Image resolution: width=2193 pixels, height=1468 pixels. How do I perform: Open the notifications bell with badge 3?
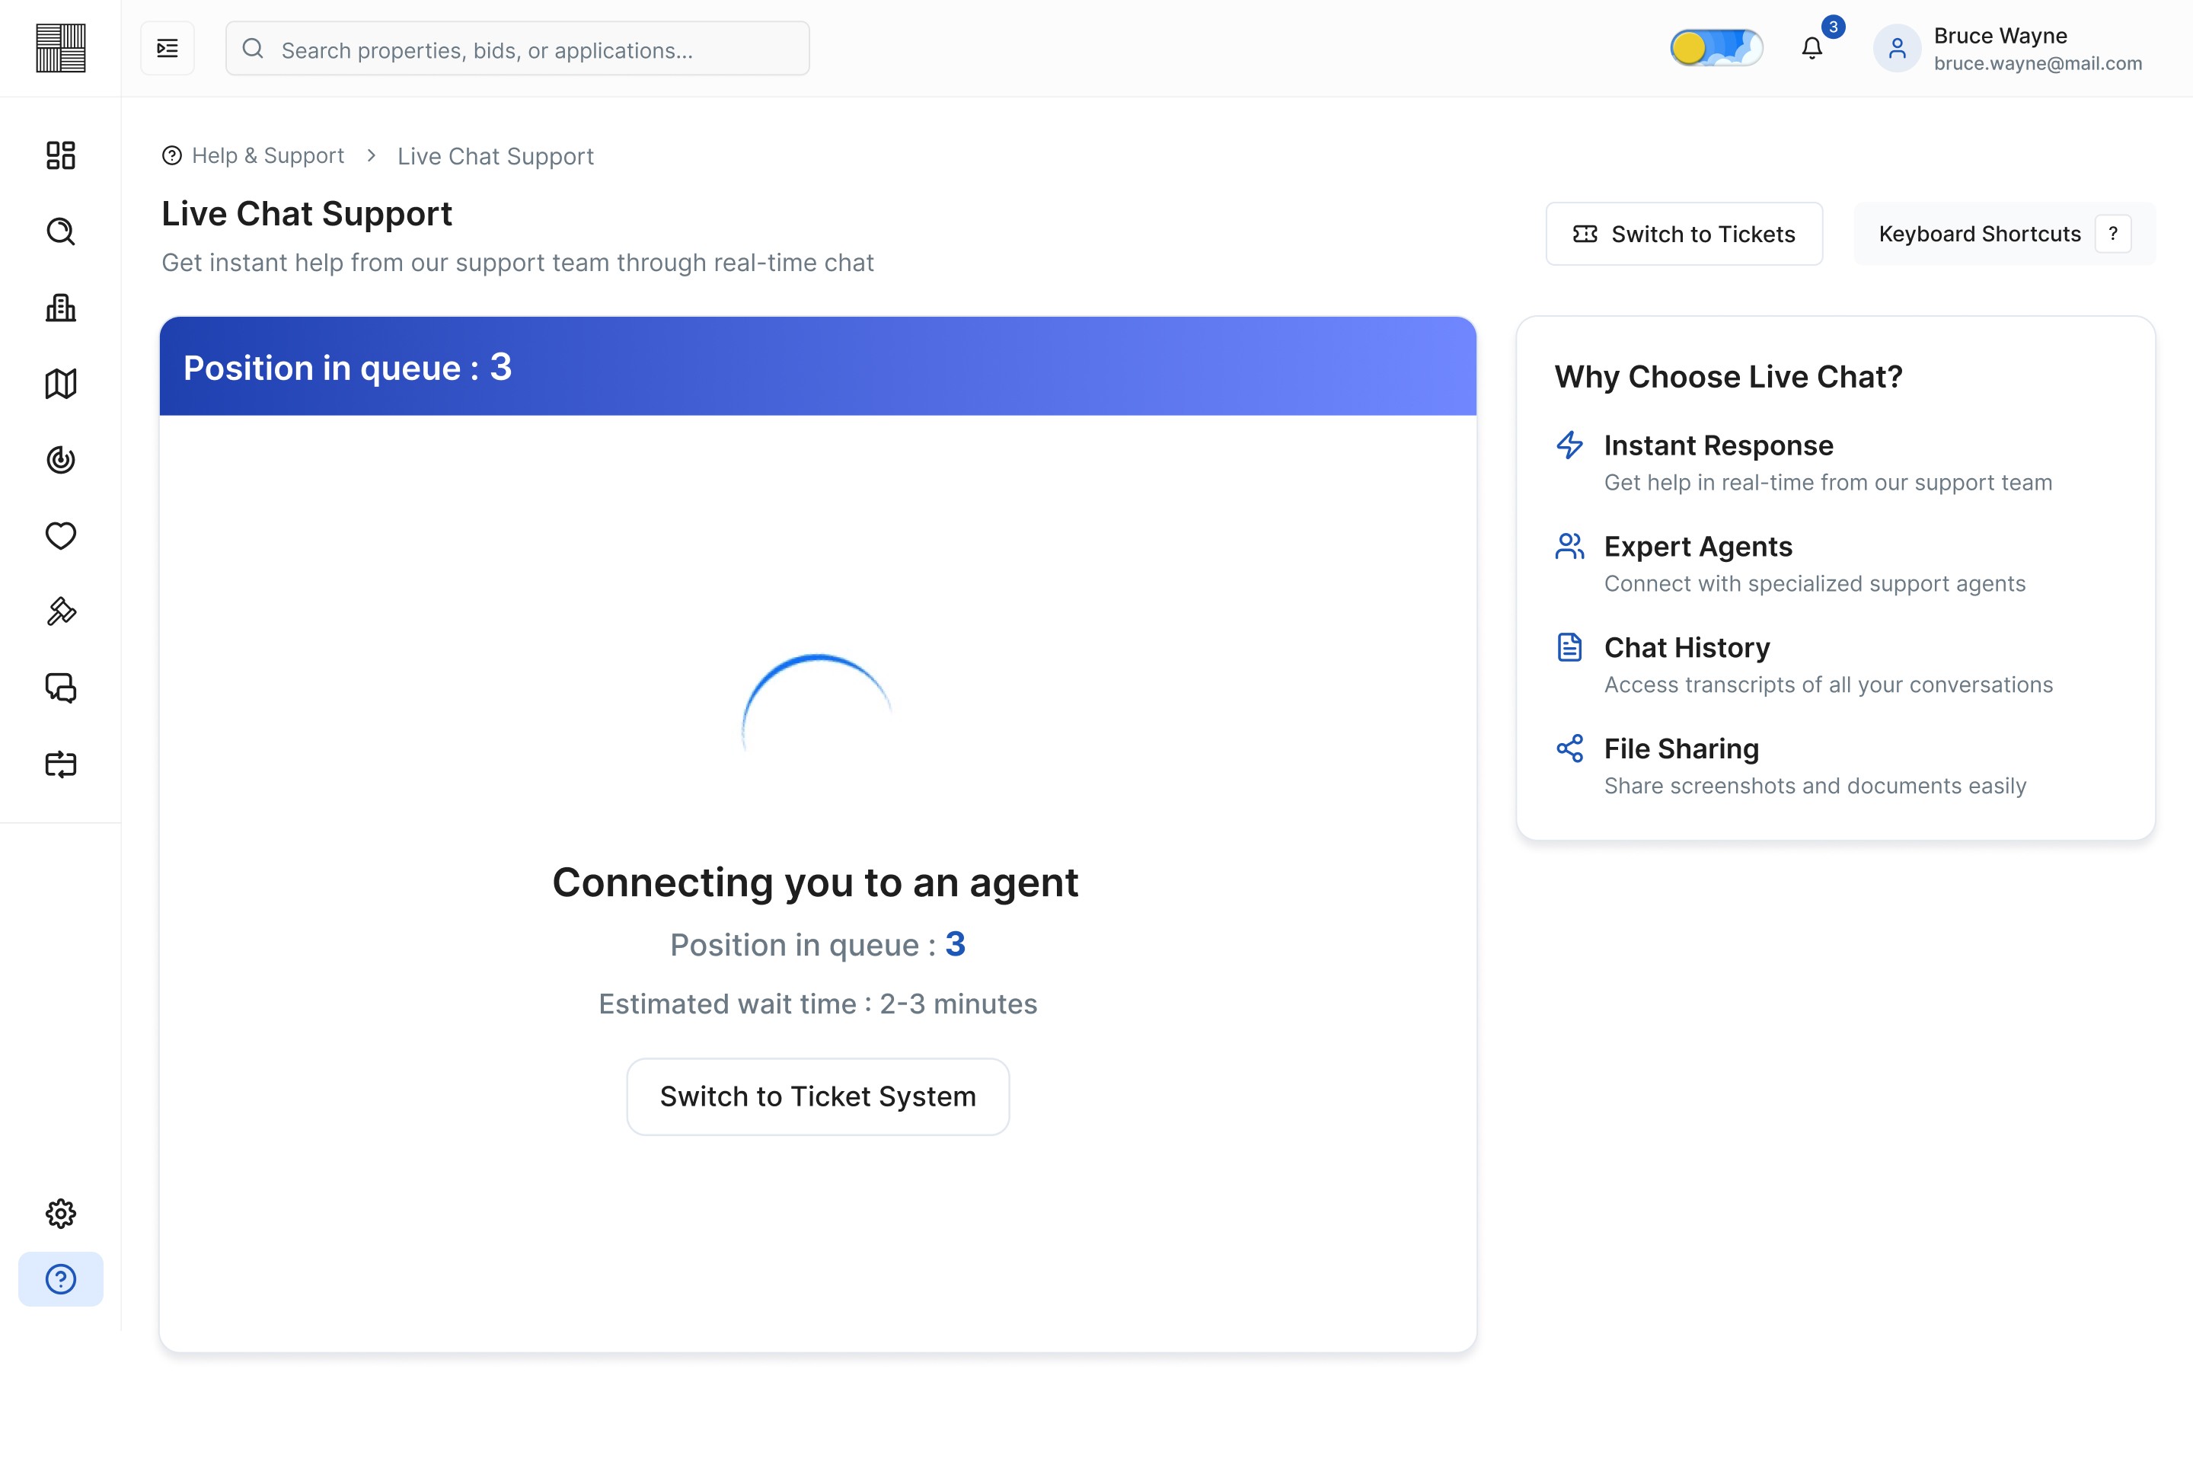tap(1812, 48)
